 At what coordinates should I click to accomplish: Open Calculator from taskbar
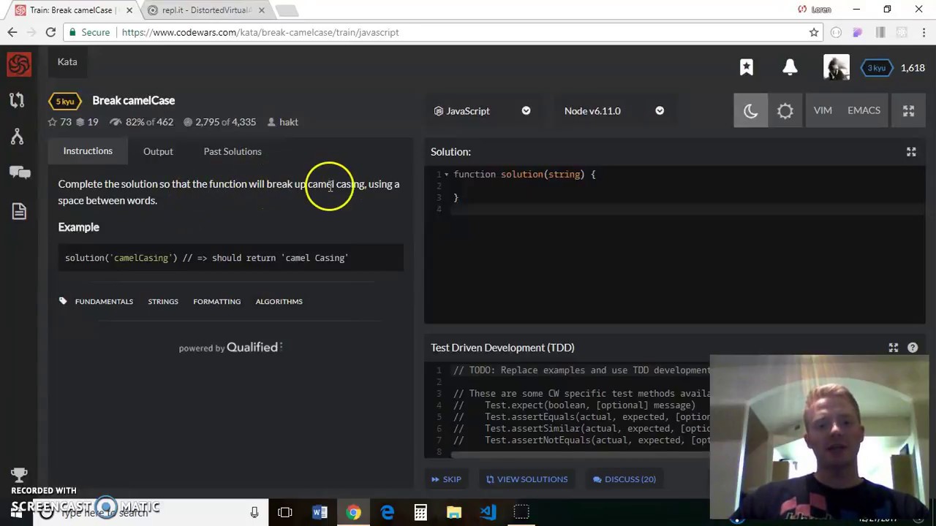[x=420, y=512]
